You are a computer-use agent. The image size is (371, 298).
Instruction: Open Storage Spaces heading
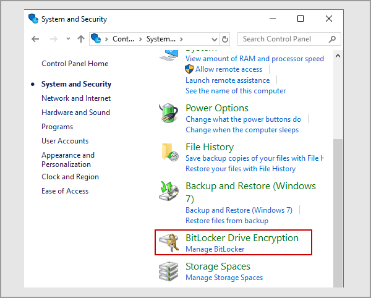click(x=218, y=267)
